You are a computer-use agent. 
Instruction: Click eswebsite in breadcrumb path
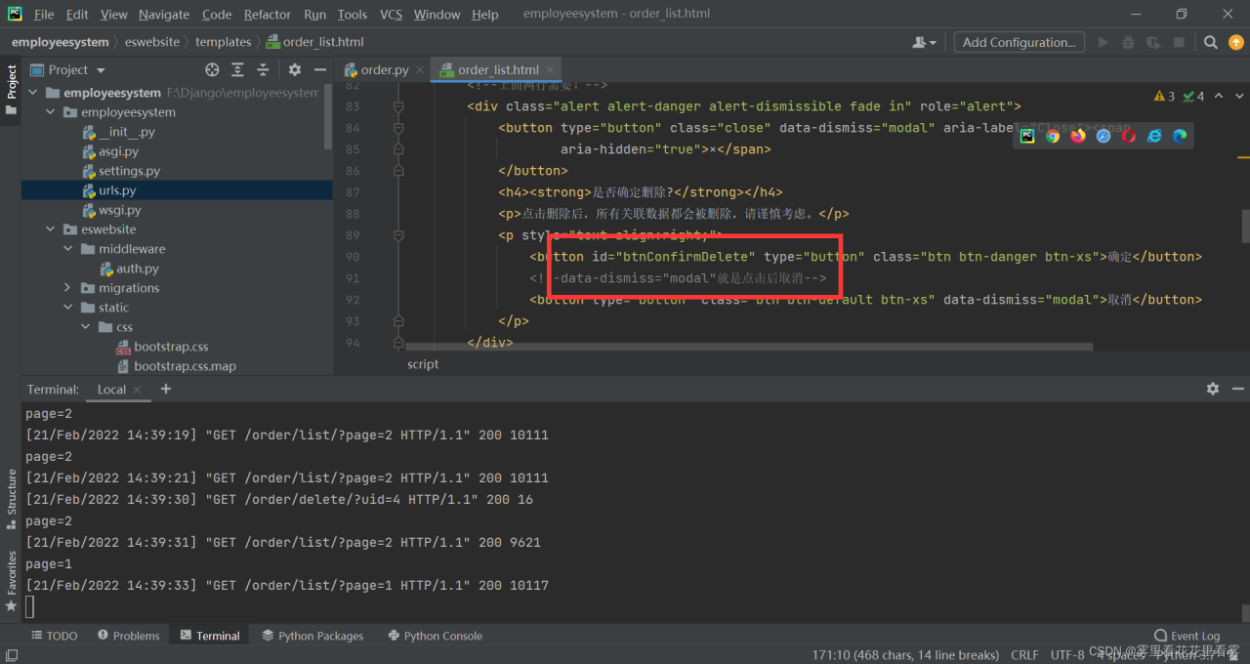[151, 42]
